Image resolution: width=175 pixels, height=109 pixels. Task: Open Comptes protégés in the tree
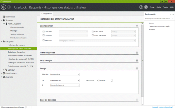[x=17, y=27]
